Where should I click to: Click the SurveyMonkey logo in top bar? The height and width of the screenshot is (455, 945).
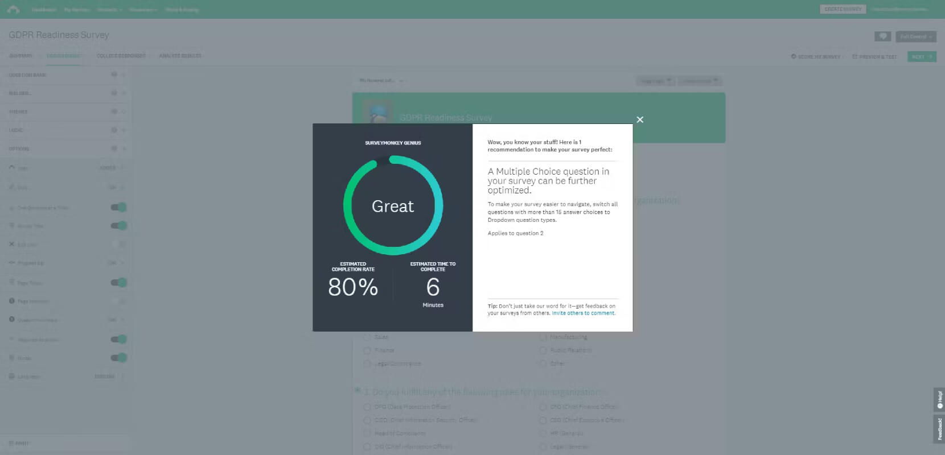click(x=13, y=9)
